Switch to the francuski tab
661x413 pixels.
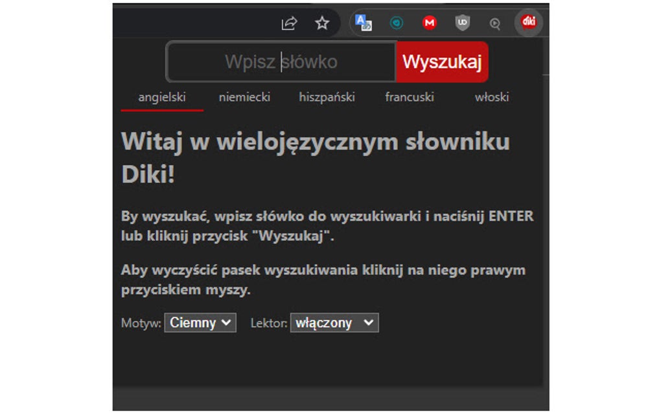click(410, 98)
